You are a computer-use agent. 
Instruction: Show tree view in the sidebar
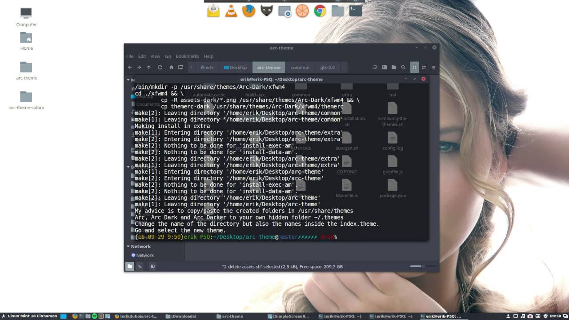point(140,266)
